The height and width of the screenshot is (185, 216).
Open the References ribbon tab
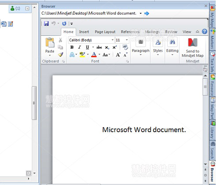tap(130, 32)
